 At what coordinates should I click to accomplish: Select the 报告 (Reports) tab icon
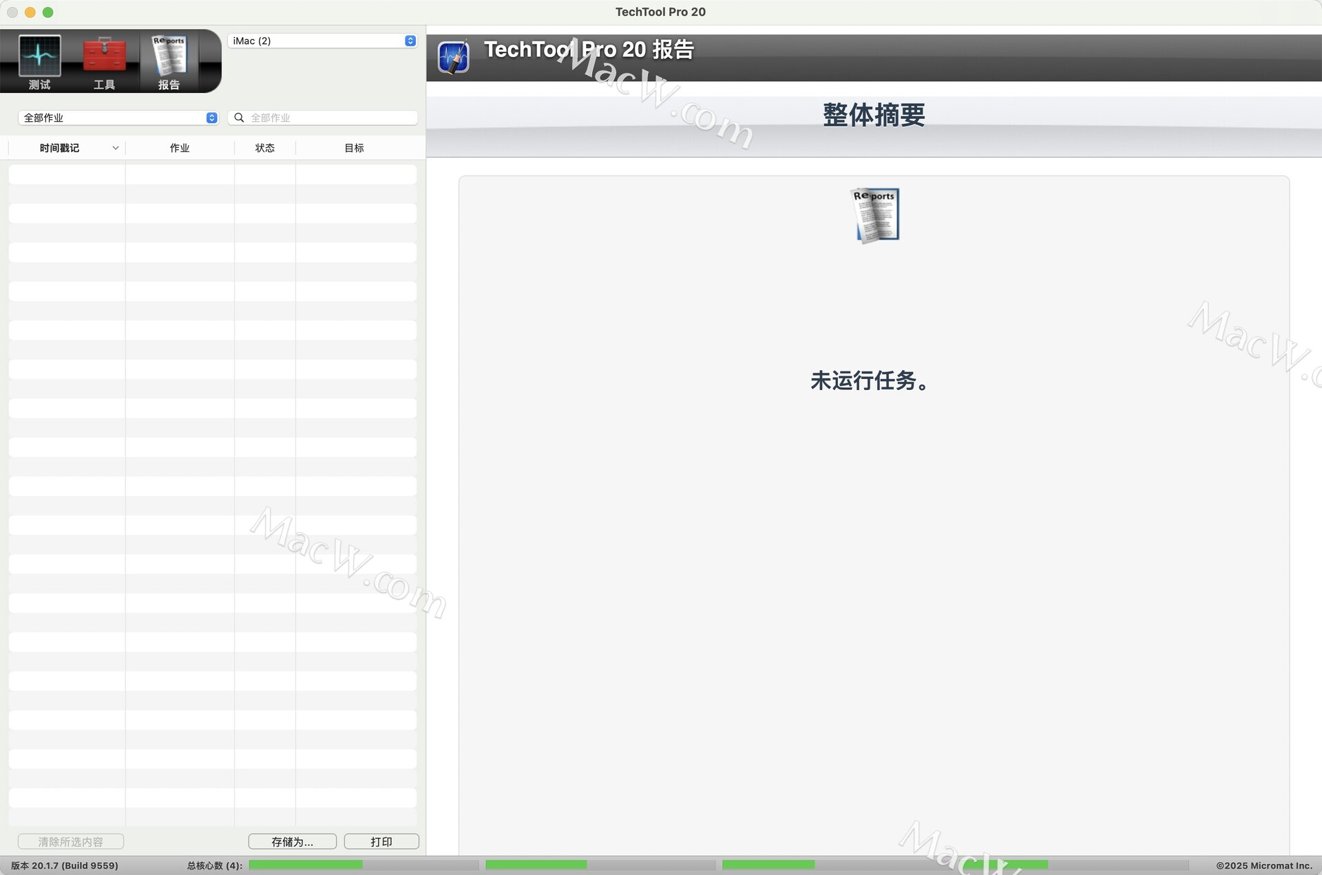coord(169,61)
